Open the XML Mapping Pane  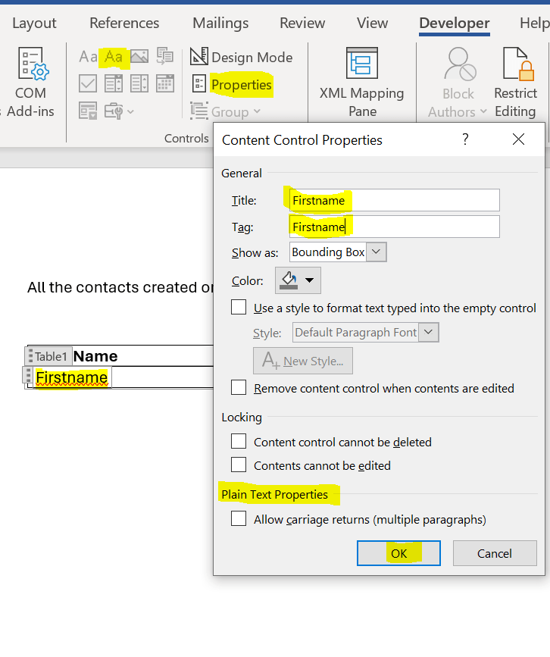pyautogui.click(x=361, y=82)
